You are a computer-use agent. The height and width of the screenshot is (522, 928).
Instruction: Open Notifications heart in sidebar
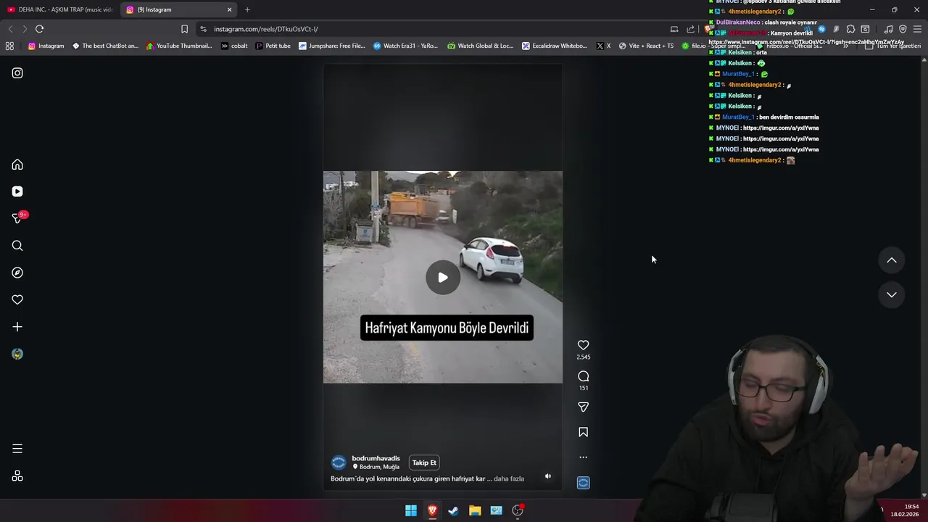coord(17,299)
